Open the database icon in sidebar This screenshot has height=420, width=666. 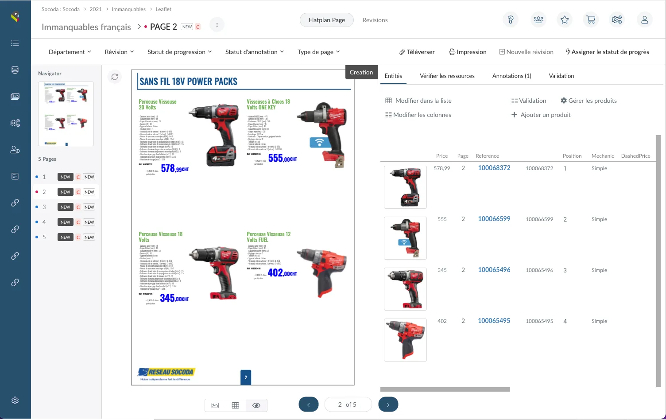click(15, 70)
